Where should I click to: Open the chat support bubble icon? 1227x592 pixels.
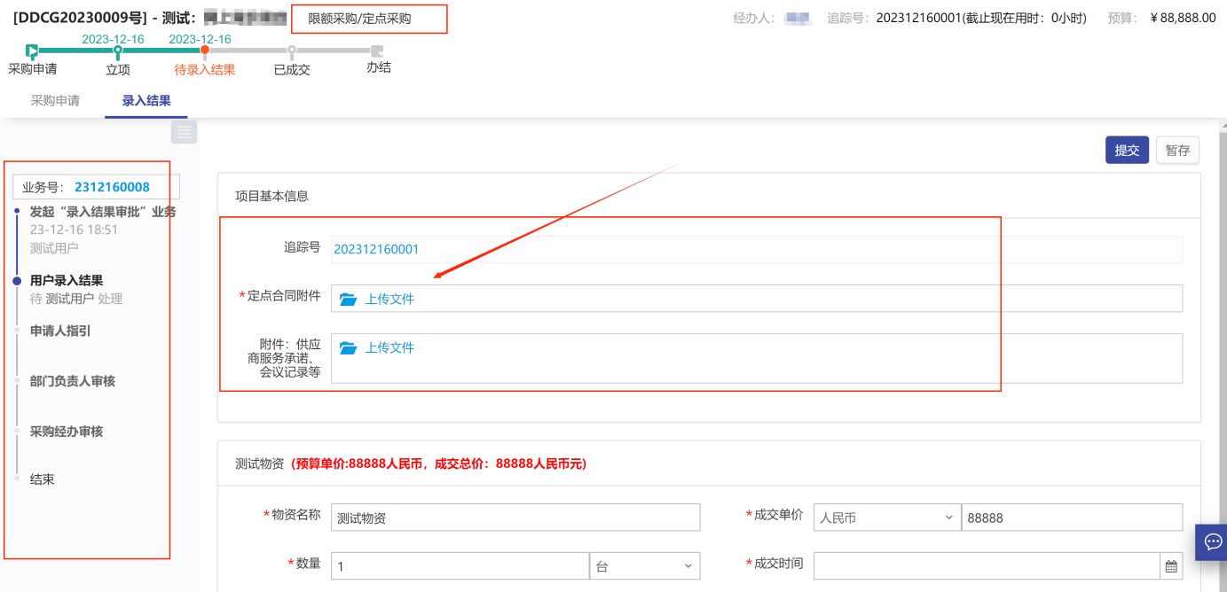pos(1210,541)
